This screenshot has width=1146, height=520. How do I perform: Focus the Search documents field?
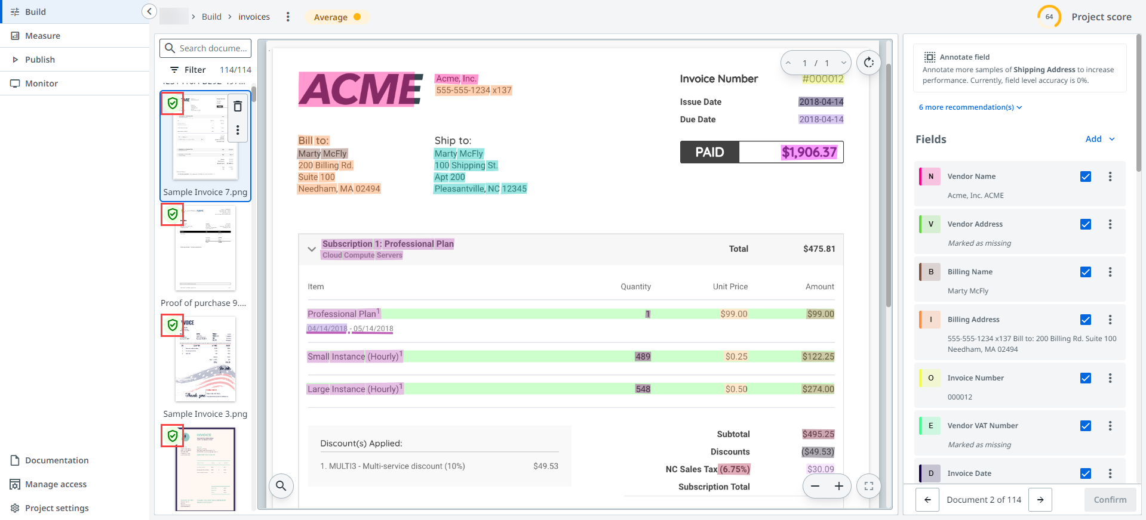coord(205,48)
